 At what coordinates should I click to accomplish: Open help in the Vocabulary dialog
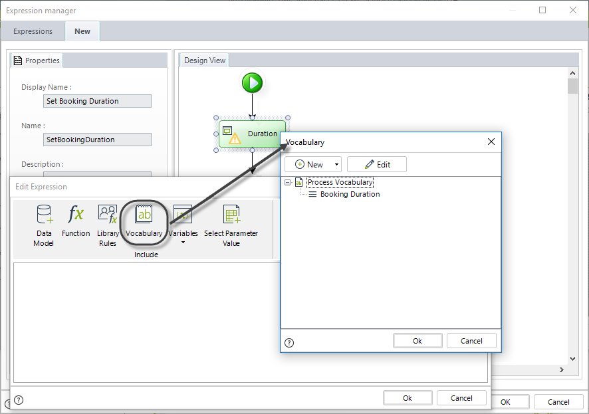pos(289,342)
